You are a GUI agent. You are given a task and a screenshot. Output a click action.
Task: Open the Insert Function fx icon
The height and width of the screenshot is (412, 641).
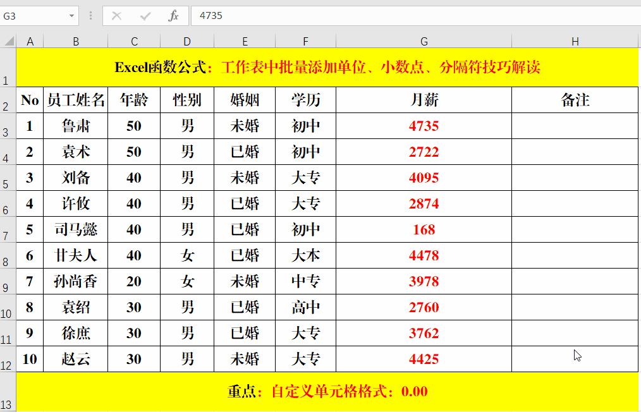[174, 16]
